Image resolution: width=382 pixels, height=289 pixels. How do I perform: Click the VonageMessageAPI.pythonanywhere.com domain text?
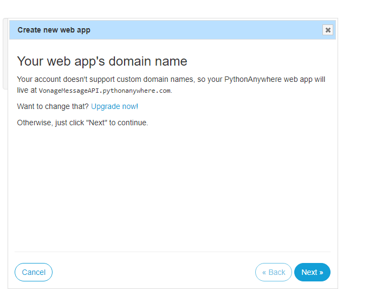point(105,91)
